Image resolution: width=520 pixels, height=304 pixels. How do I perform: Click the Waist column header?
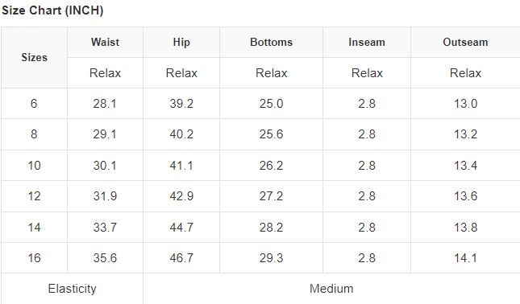[x=105, y=43]
